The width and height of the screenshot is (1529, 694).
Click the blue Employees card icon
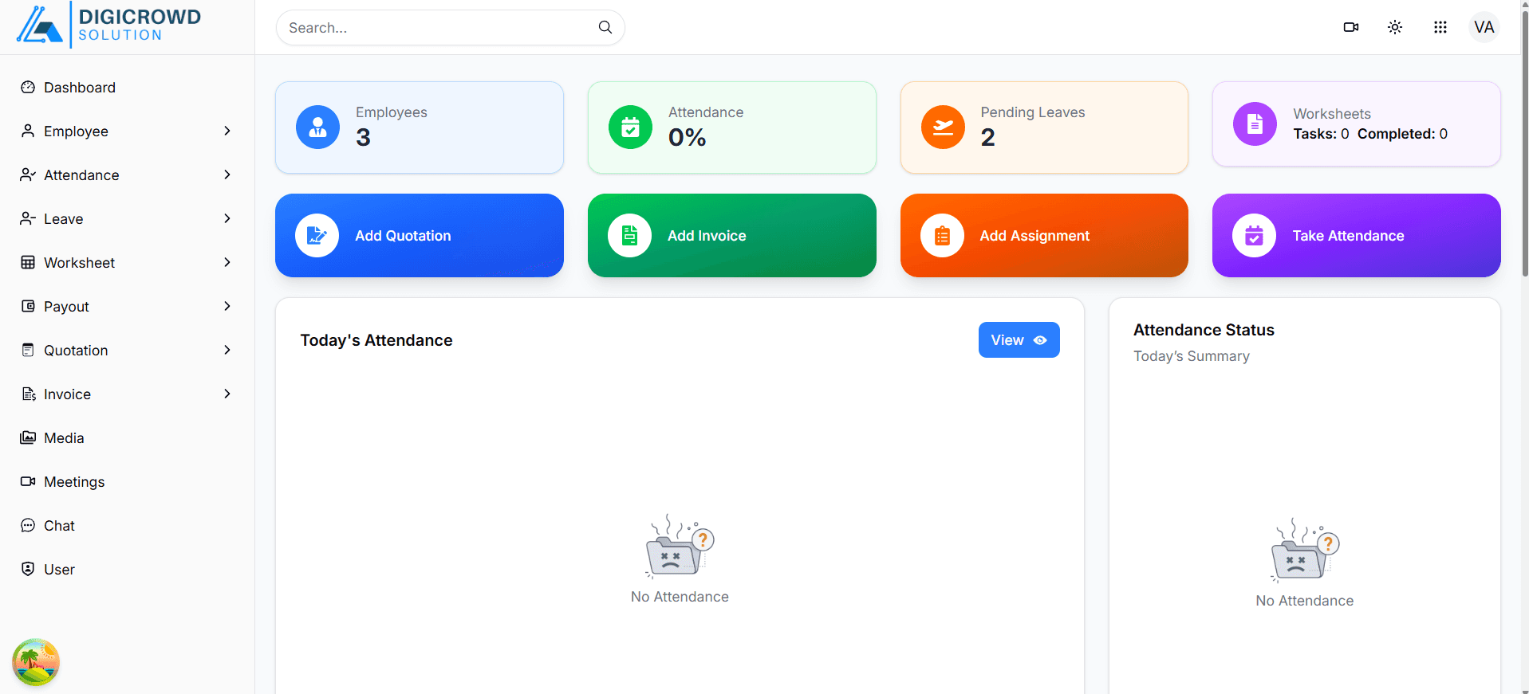tap(317, 127)
